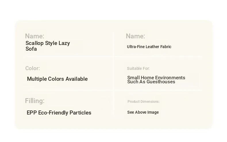Image resolution: width=227 pixels, height=142 pixels.
Task: Click the Suitable For: label
Action: [138, 68]
